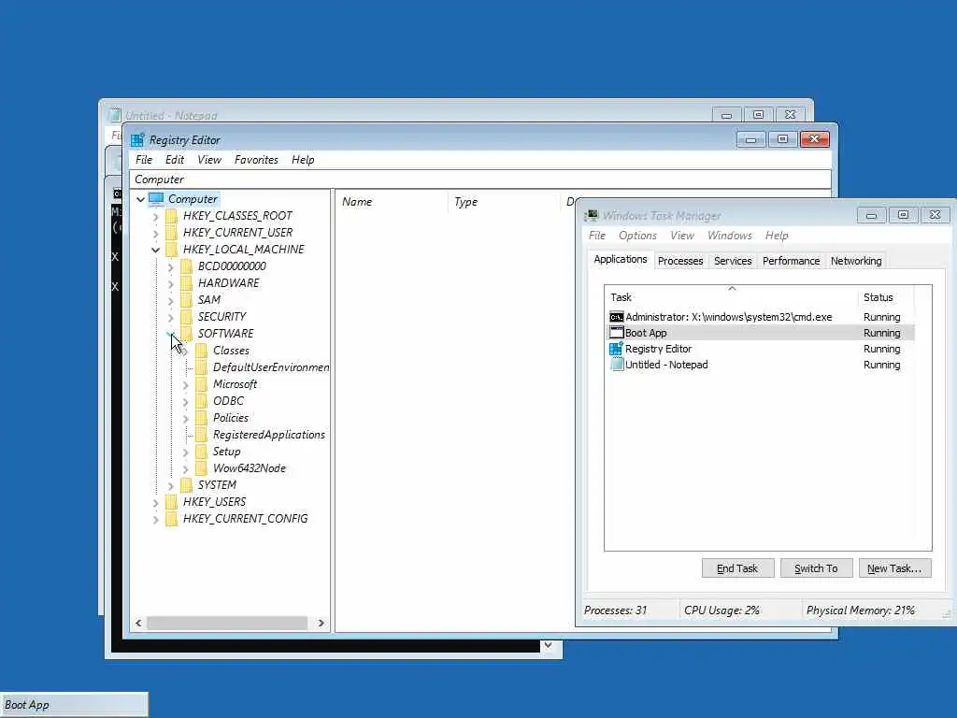957x718 pixels.
Task: Click the SYSTEM folder icon
Action: click(x=187, y=485)
